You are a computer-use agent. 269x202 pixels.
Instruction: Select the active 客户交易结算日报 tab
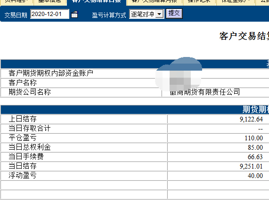[97, 2]
